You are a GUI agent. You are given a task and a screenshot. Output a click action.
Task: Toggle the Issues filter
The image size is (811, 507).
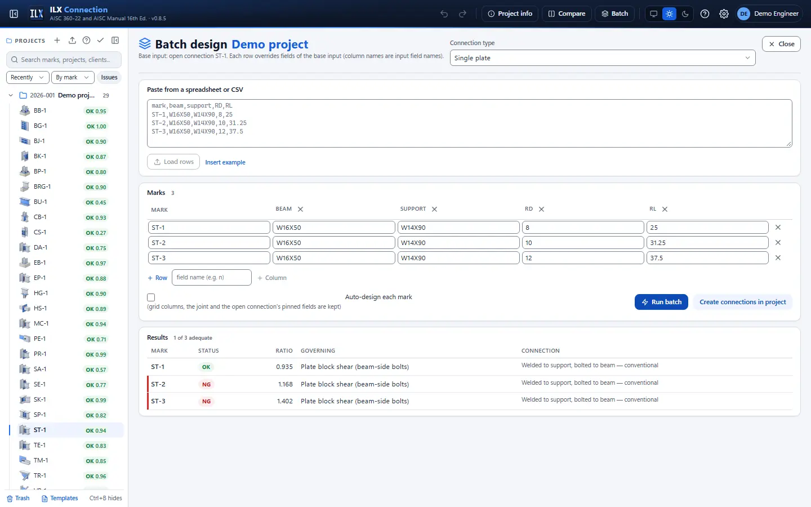point(109,78)
